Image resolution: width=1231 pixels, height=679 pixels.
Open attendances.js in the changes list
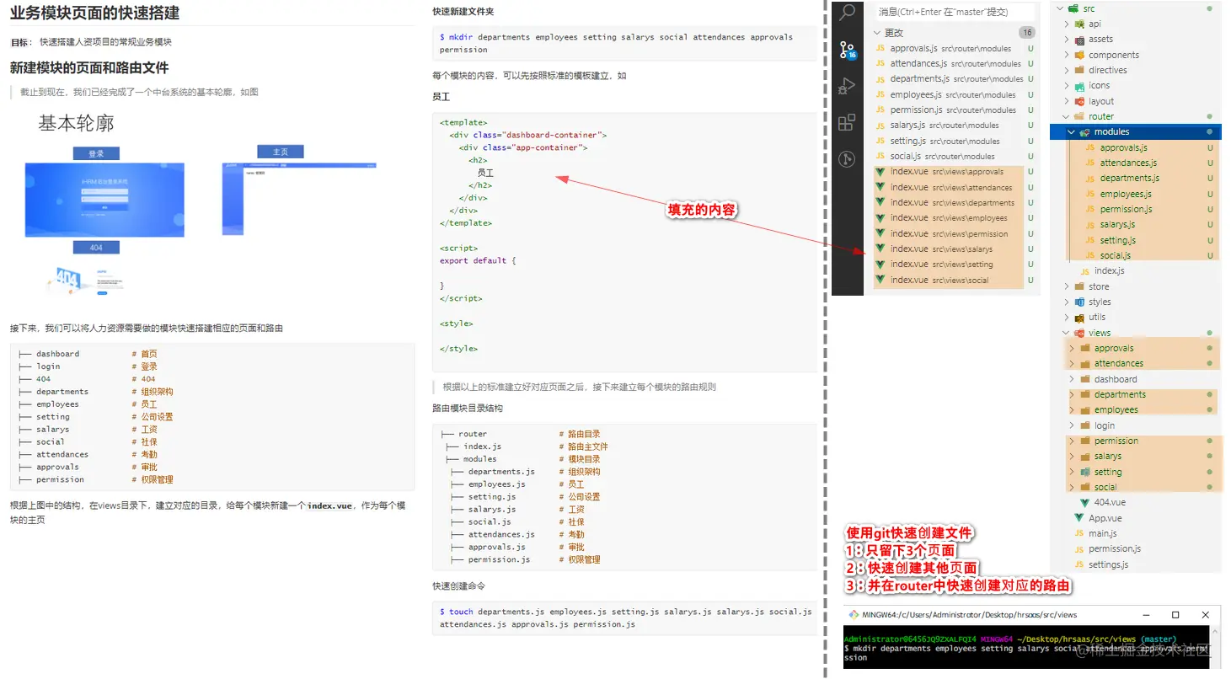point(955,63)
